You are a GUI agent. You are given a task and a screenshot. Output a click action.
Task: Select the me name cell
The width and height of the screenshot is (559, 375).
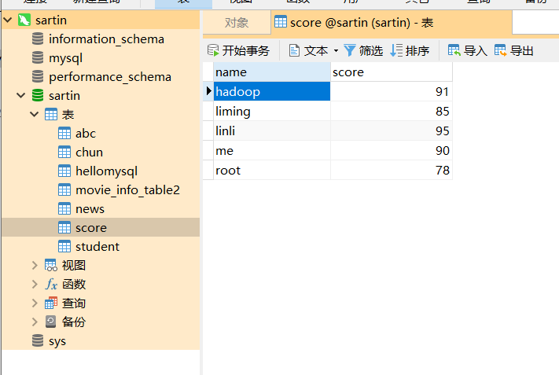click(x=272, y=150)
